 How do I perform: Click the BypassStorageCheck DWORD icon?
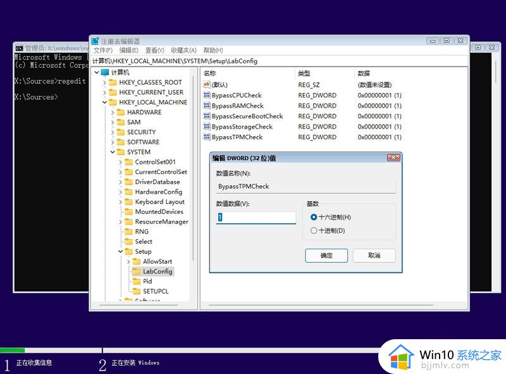click(x=207, y=127)
